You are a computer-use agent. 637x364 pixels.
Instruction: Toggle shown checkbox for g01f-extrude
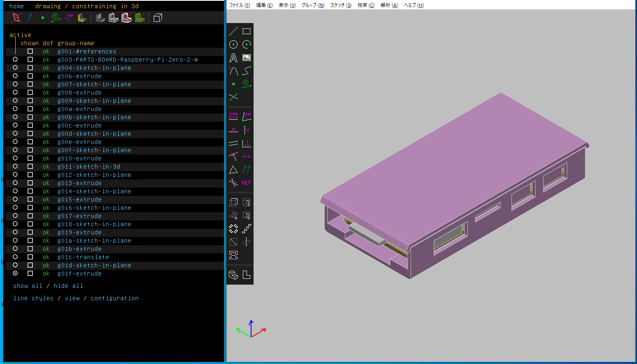pos(30,274)
